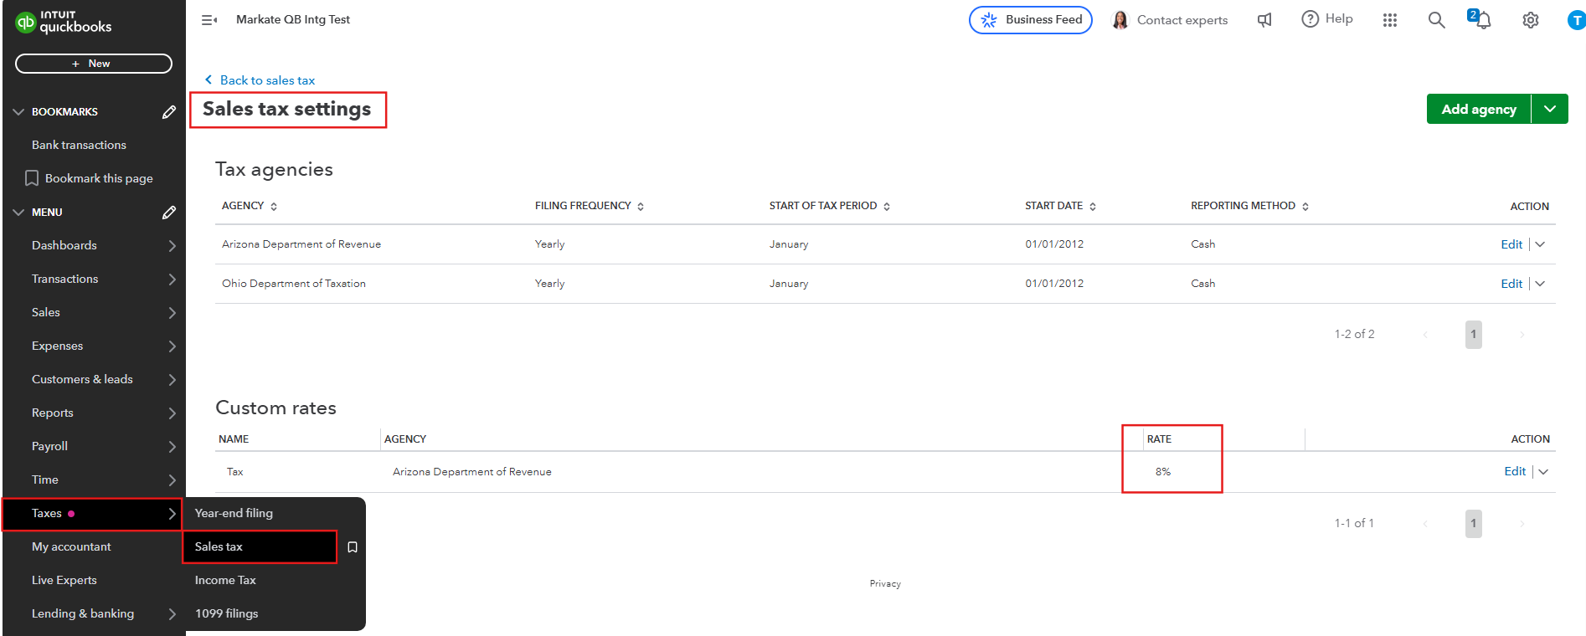1586x636 pixels.
Task: Click the bookmark icon of Bookmark this page
Action: [32, 178]
